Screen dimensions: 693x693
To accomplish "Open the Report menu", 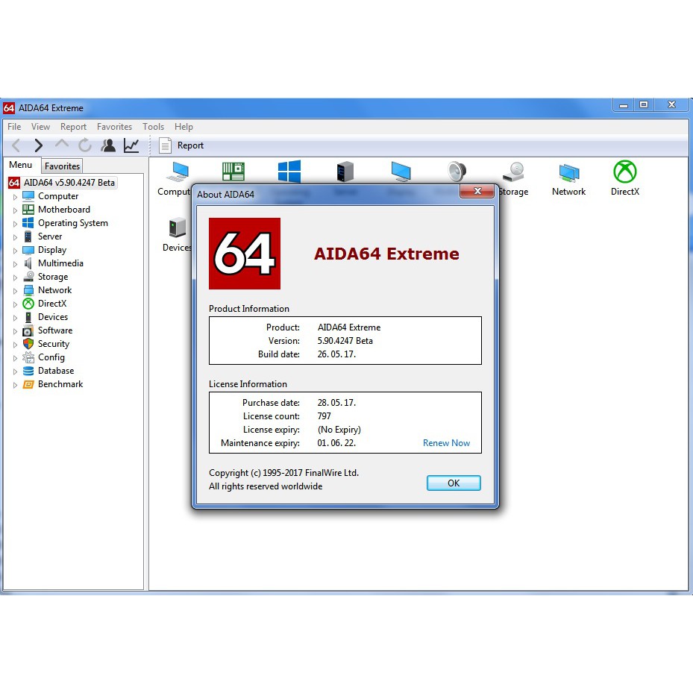I will 74,127.
